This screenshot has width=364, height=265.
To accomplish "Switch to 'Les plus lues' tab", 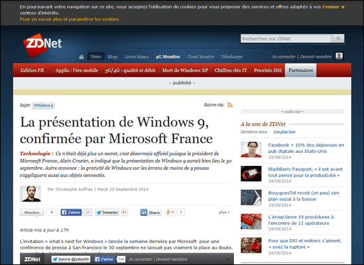I will tap(285, 132).
